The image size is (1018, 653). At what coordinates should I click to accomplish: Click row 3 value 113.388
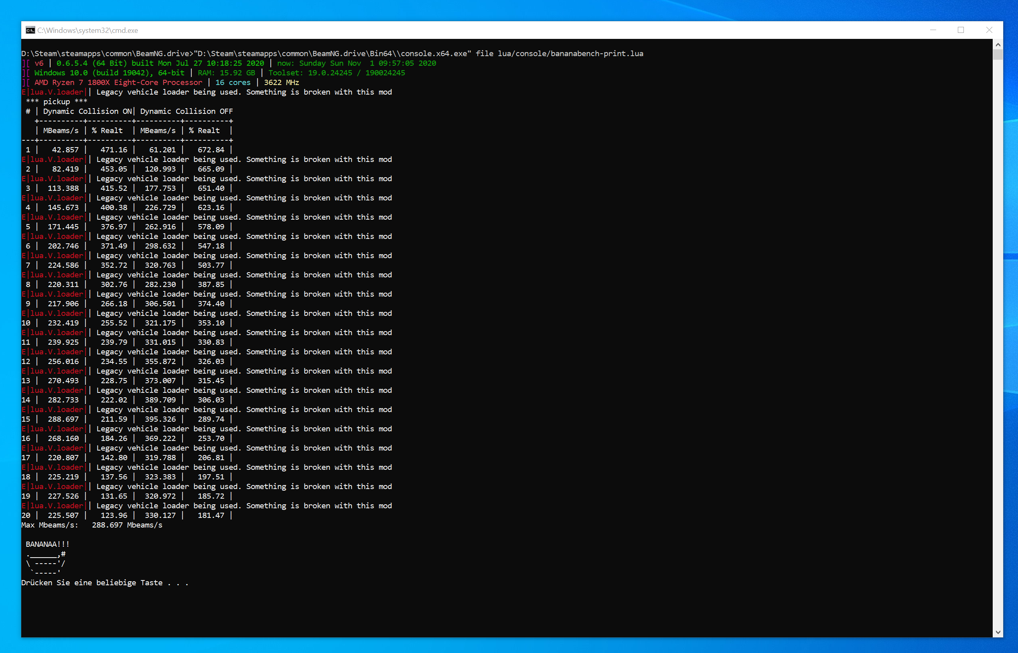click(63, 188)
